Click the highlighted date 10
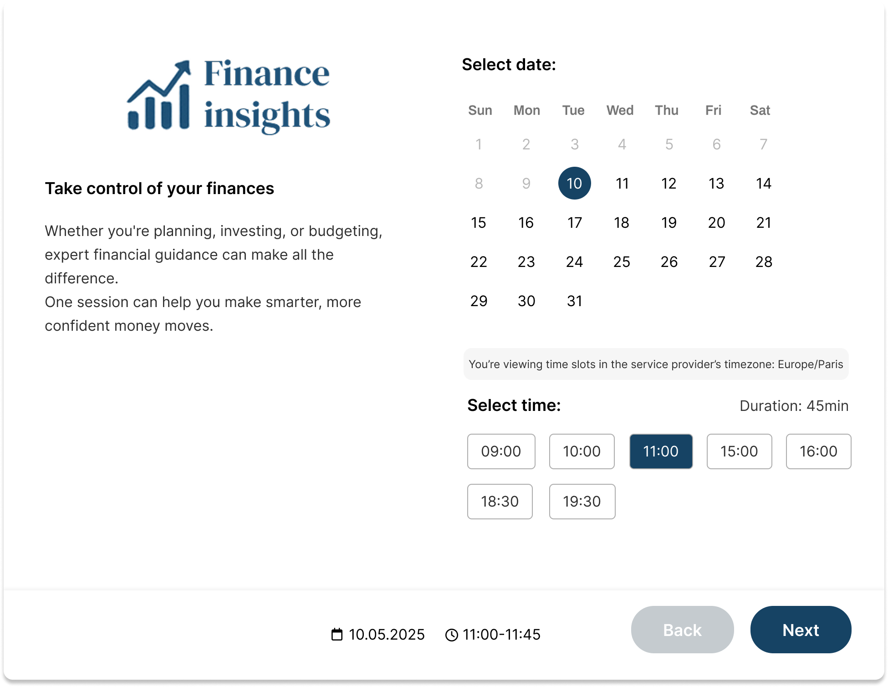The height and width of the screenshot is (687, 888). [575, 183]
